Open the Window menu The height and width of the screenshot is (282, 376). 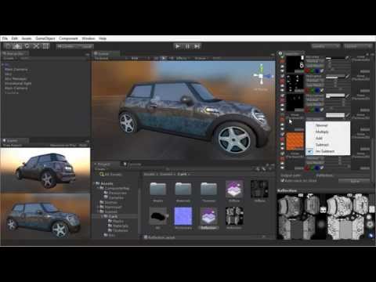tap(89, 38)
